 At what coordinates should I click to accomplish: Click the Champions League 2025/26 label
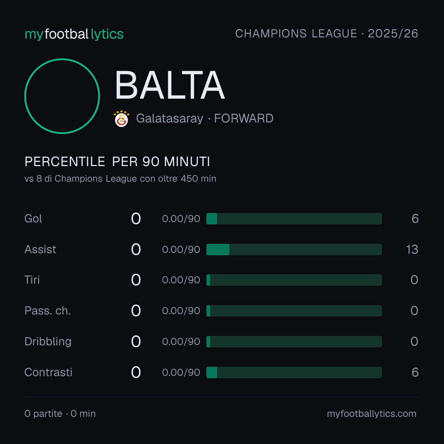[326, 34]
